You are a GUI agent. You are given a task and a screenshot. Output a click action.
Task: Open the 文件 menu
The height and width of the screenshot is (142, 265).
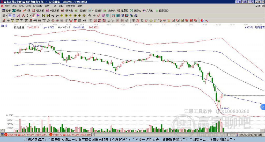(7, 6)
